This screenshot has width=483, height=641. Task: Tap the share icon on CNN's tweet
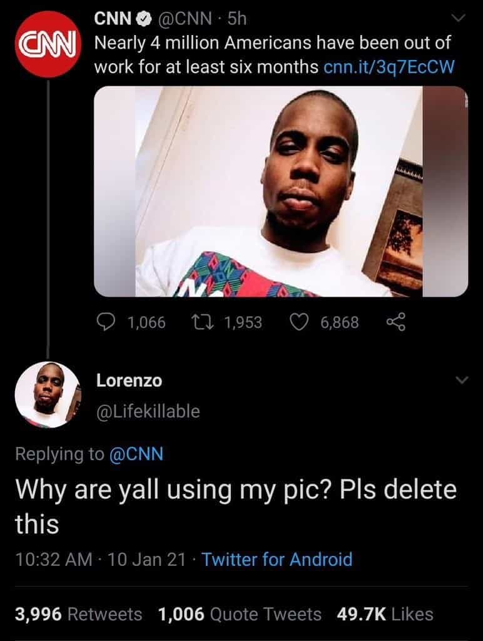[397, 322]
